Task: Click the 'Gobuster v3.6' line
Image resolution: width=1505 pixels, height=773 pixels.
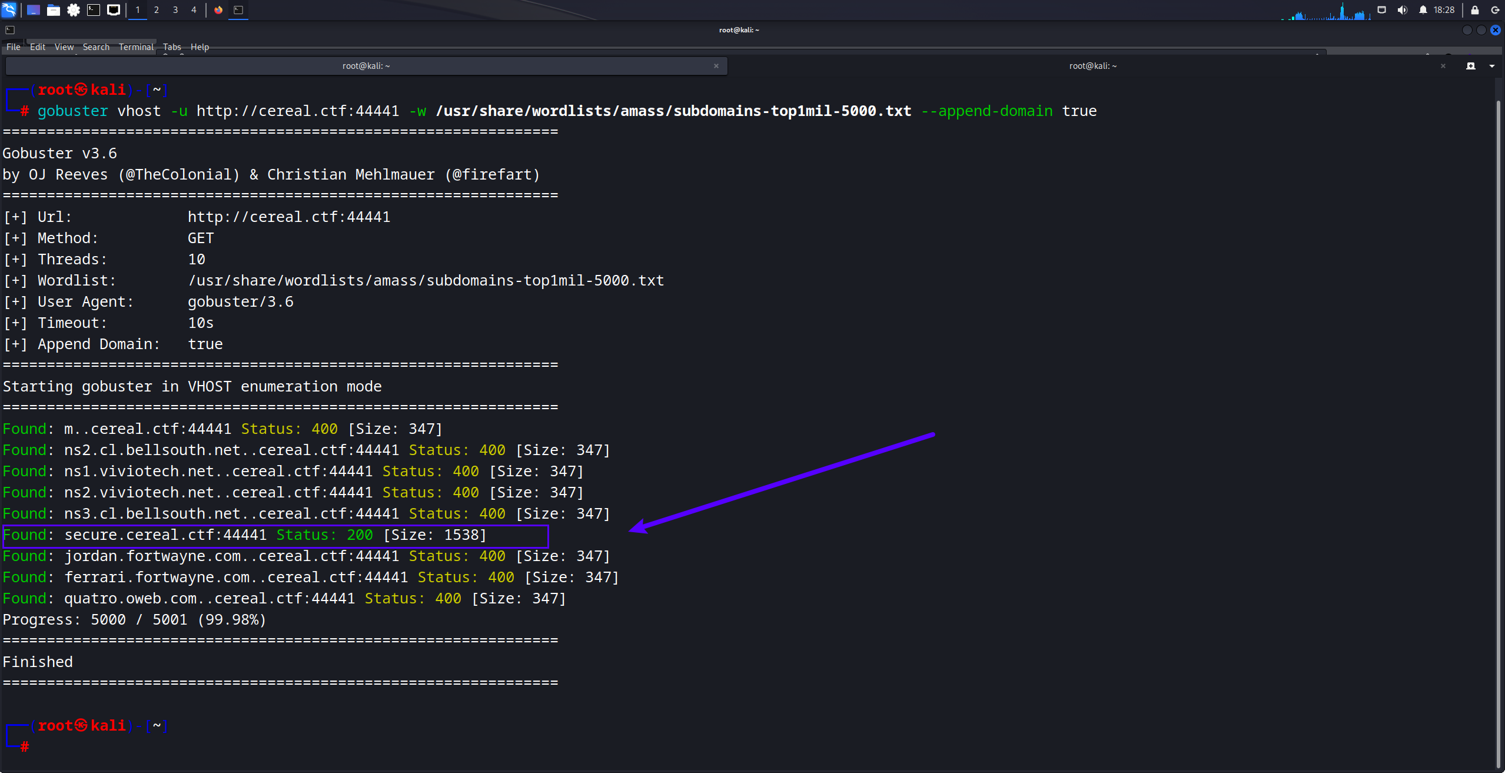Action: [60, 154]
